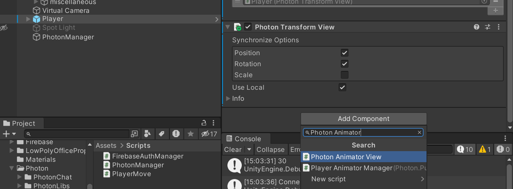Disable Photon Transform View component checkbox

coord(248,27)
